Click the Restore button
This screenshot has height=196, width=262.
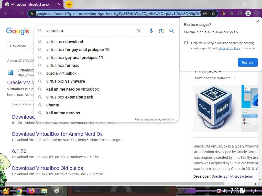pyautogui.click(x=248, y=63)
